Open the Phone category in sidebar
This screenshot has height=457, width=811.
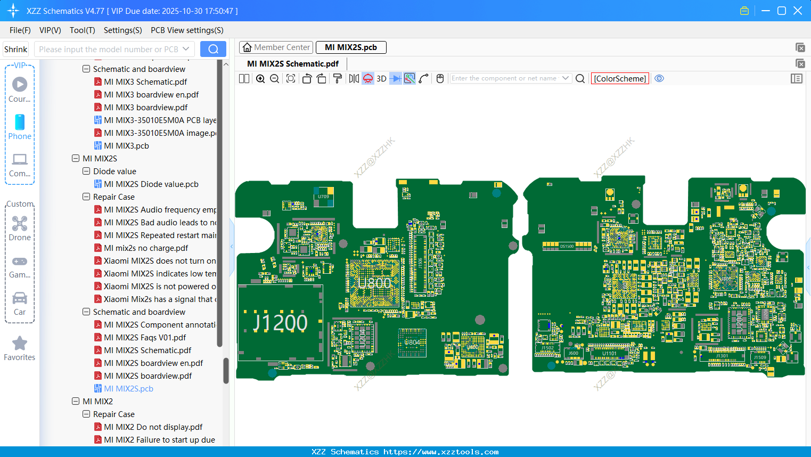pyautogui.click(x=20, y=127)
